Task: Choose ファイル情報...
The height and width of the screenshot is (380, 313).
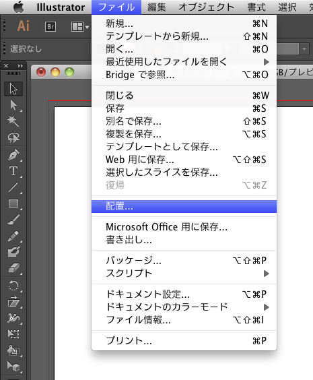Action: pos(184,320)
